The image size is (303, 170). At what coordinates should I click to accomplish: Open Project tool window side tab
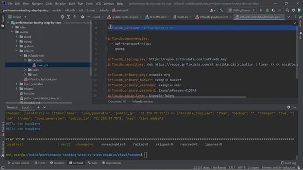click(3, 22)
